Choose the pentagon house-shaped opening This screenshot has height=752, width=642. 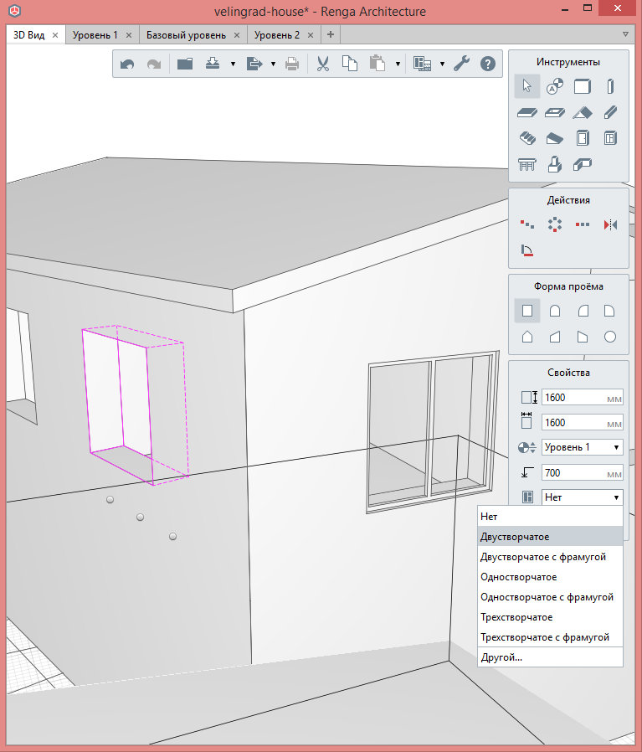527,337
